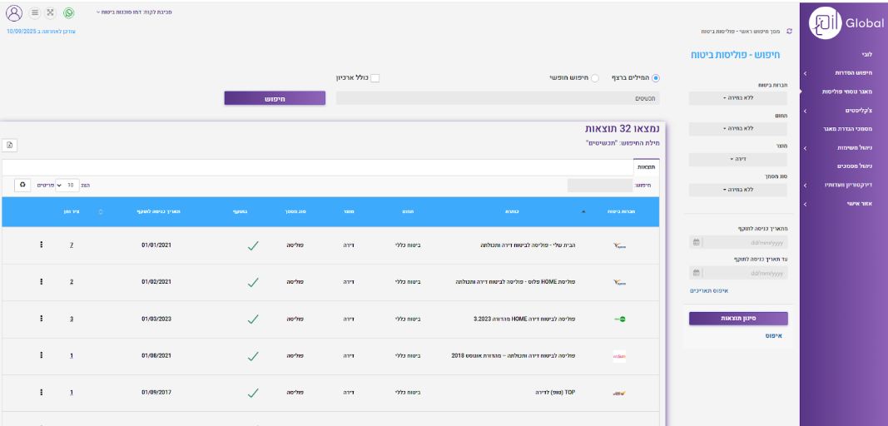888x426 pixels.
Task: Change the rows-per-page selector showing 10
Action: click(x=65, y=185)
